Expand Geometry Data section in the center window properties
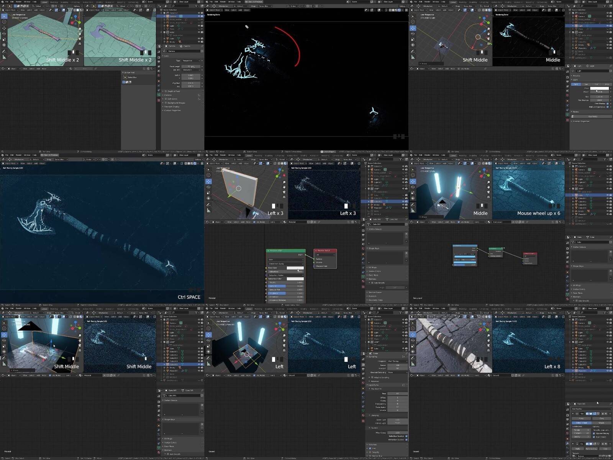613x460 pixels. click(375, 300)
